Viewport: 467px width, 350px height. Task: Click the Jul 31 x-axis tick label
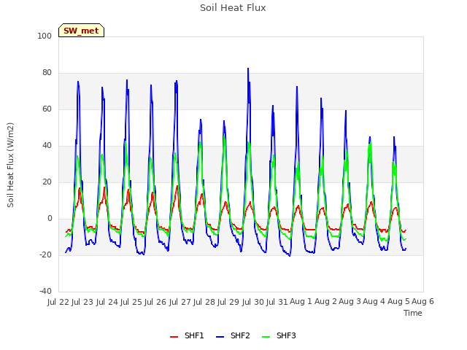tap(277, 302)
